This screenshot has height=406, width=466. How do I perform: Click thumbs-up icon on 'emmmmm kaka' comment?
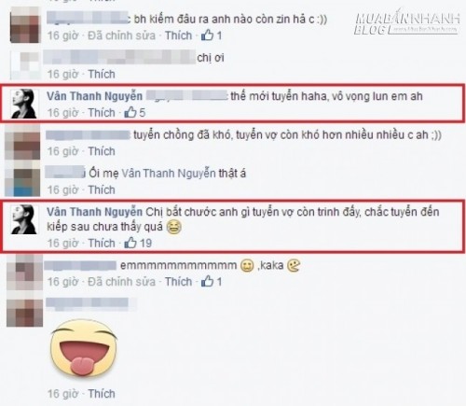point(207,281)
